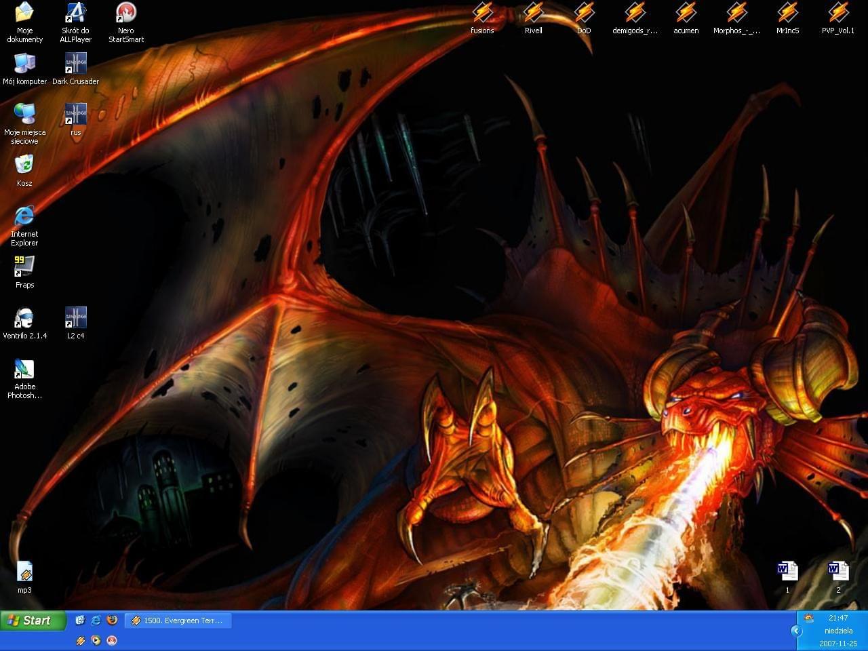This screenshot has width=868, height=651.
Task: Launch Internet Explorer from Quick Launch
Action: click(x=96, y=620)
